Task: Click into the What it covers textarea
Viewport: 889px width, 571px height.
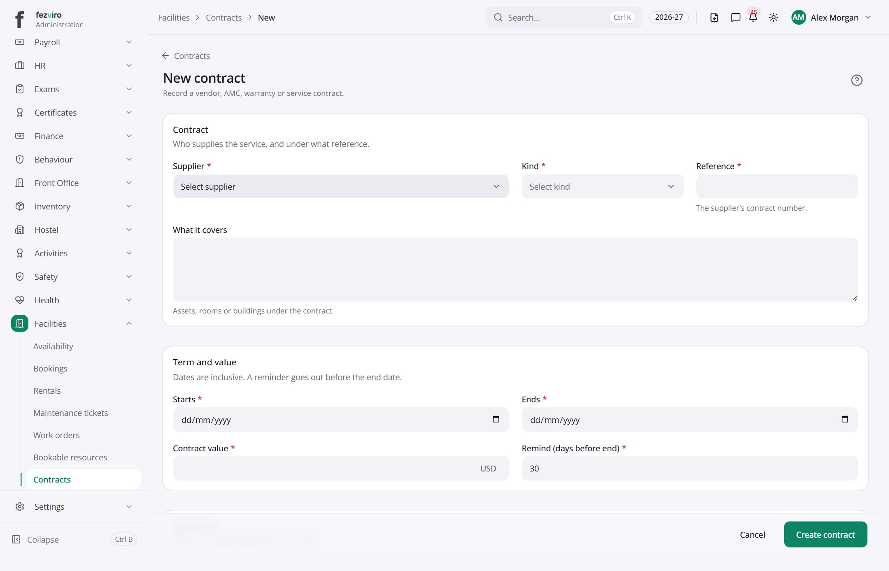Action: [x=515, y=269]
